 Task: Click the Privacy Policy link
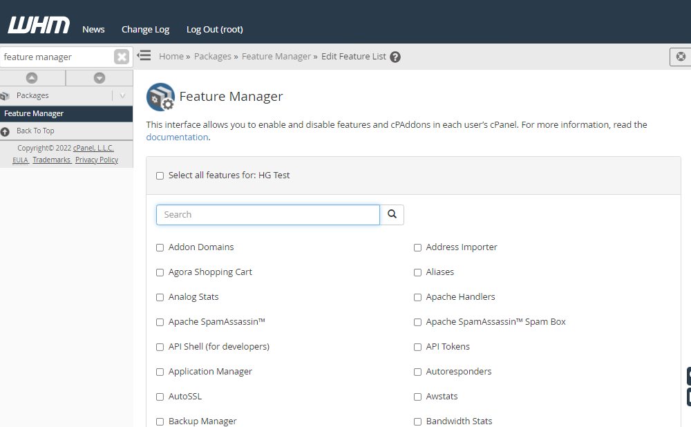(x=96, y=160)
